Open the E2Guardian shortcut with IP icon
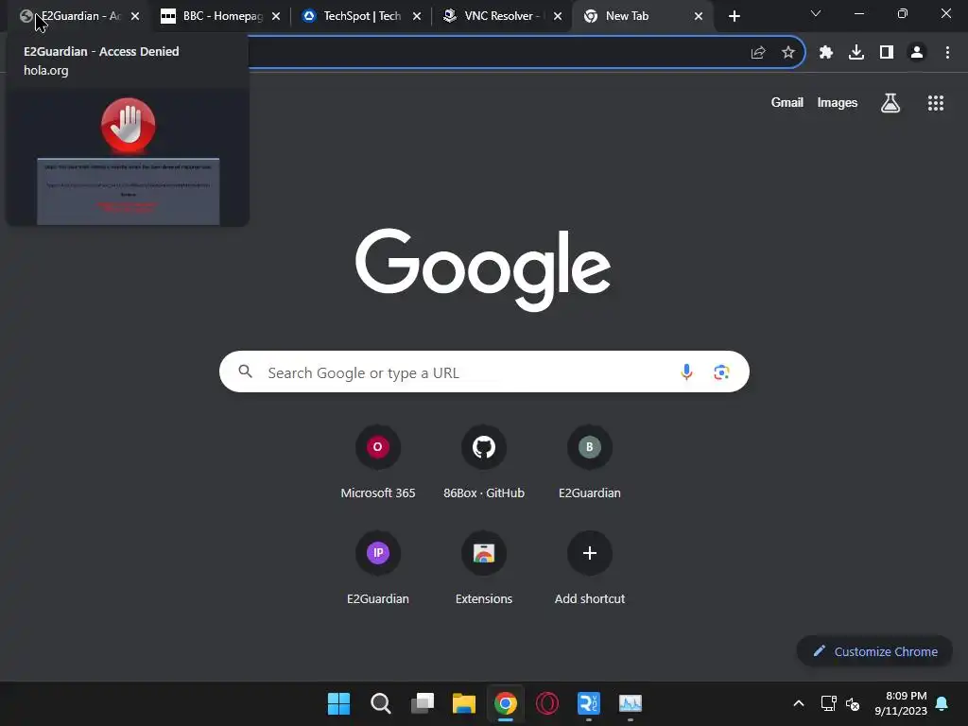 378,567
